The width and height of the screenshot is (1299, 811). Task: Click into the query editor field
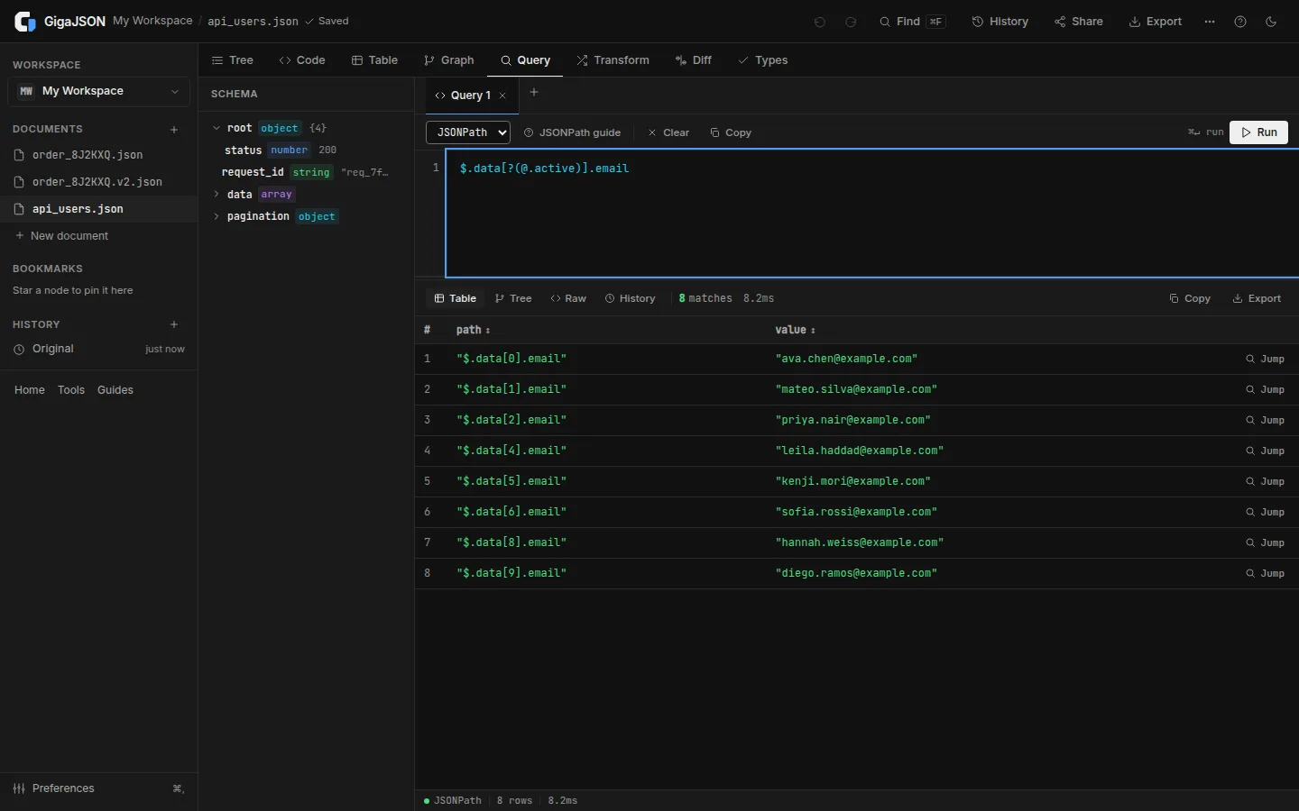click(x=872, y=214)
